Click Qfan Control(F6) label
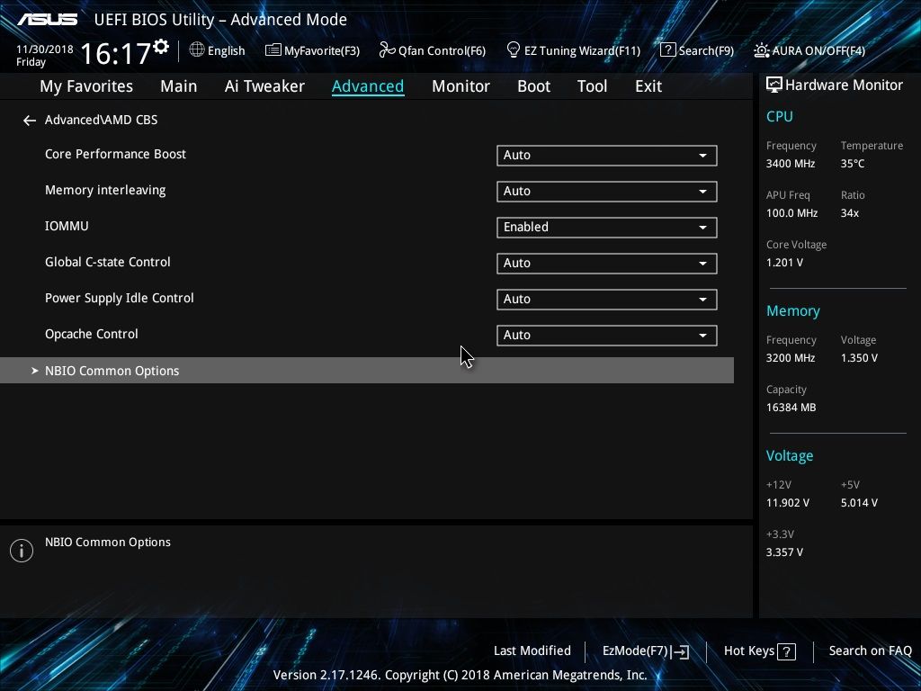Screen dimensions: 921x691 tap(442, 51)
